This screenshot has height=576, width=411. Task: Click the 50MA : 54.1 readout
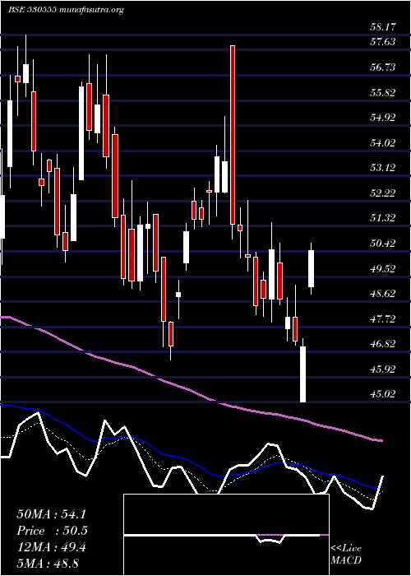tap(51, 514)
